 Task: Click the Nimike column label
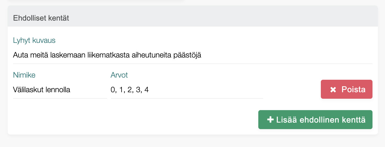point(24,75)
